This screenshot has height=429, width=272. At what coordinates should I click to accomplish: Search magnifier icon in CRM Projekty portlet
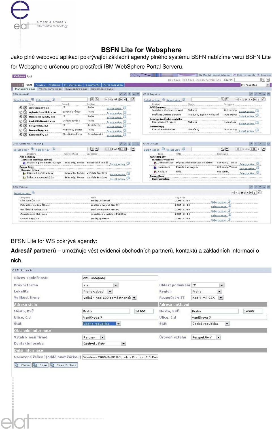[x=222, y=99]
